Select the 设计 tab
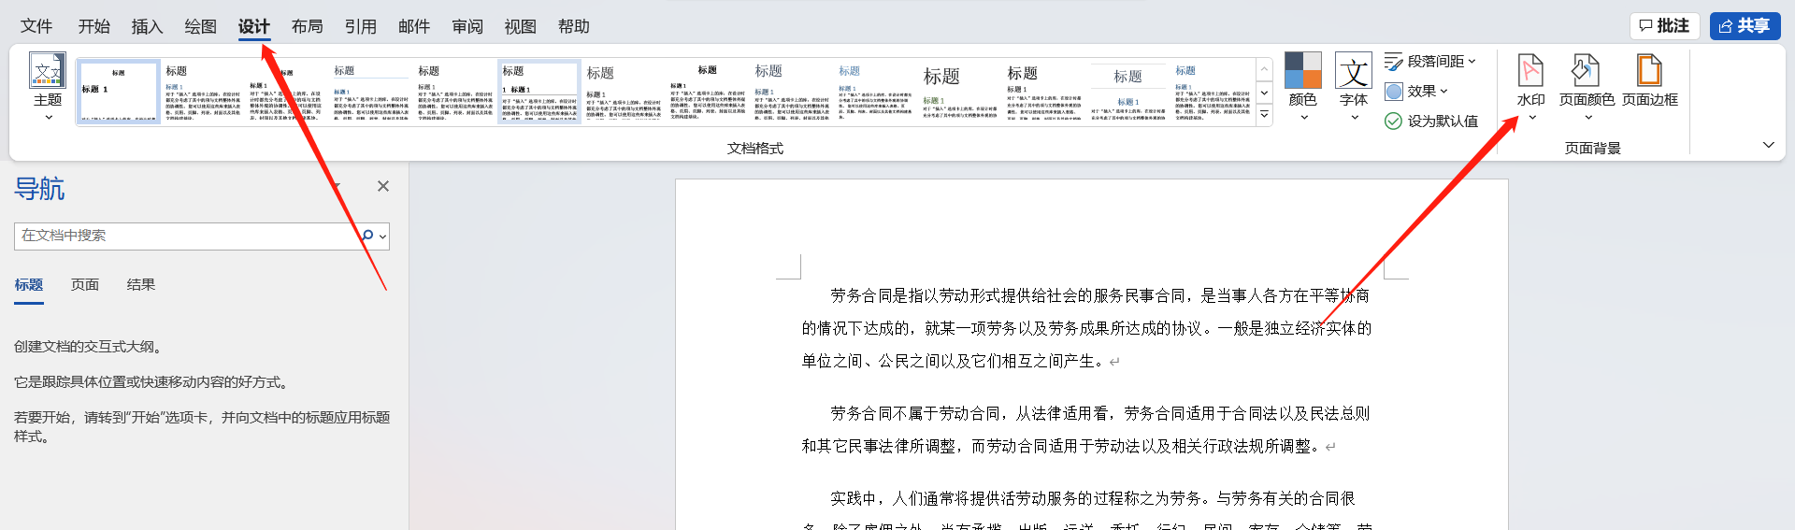1795x530 pixels. coord(253,26)
